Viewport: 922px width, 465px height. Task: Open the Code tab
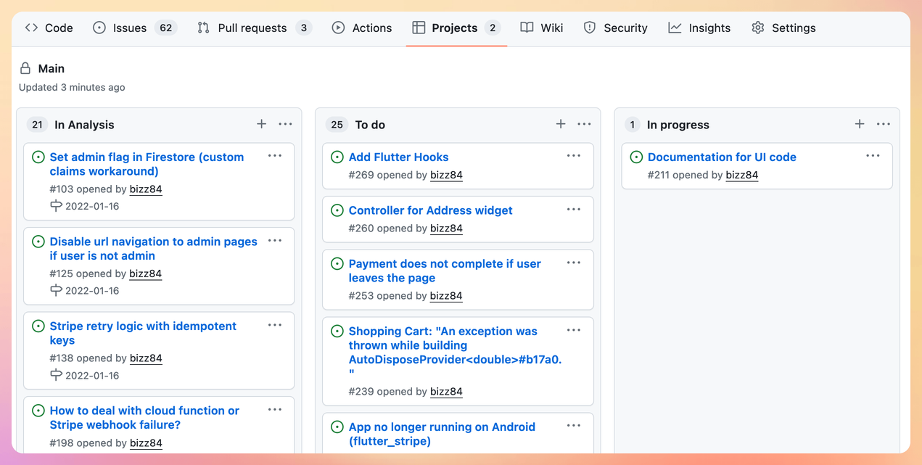[x=49, y=28]
